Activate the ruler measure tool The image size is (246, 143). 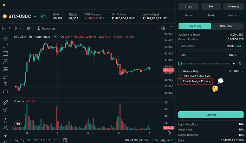pyautogui.click(x=6, y=102)
